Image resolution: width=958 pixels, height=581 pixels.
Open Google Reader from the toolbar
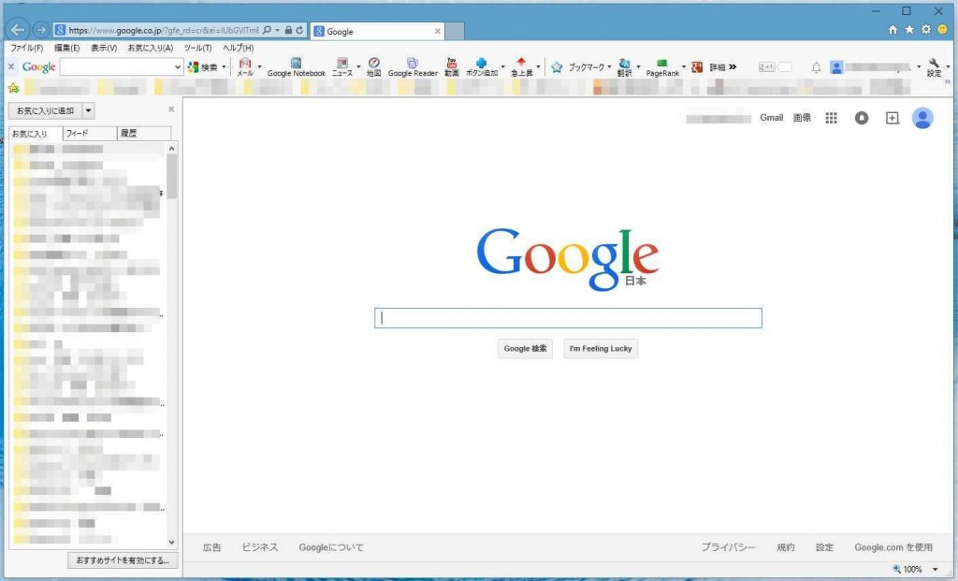(x=413, y=66)
